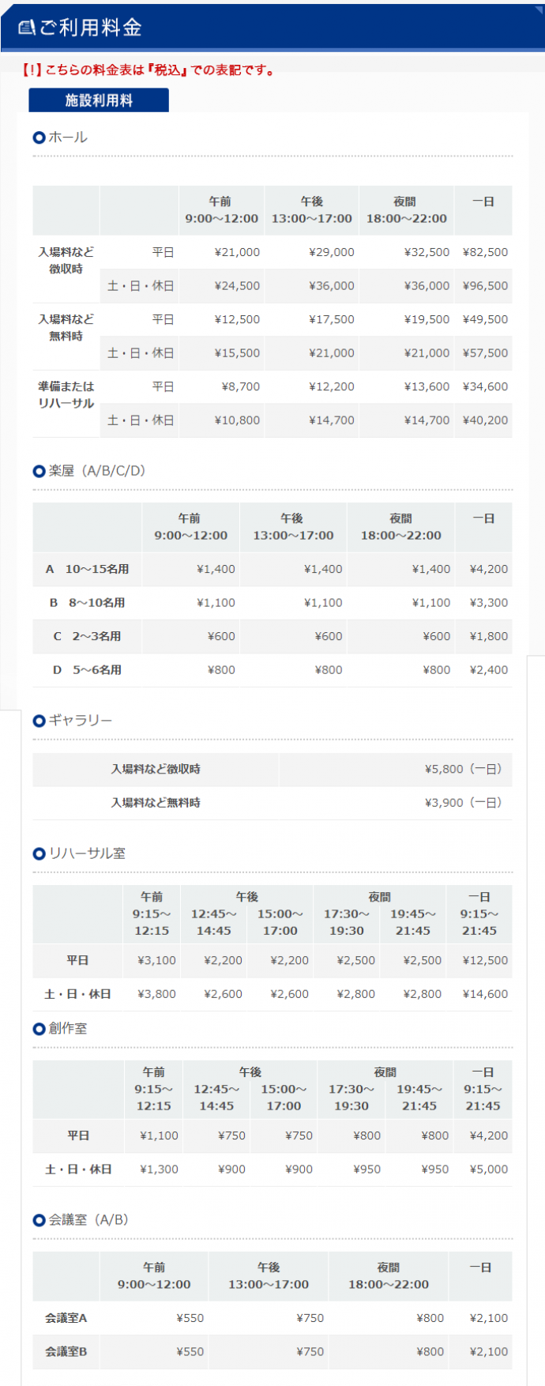Click the ¥5,000 創作室 weekend full-day price
The height and width of the screenshot is (1386, 545).
coord(488,1169)
